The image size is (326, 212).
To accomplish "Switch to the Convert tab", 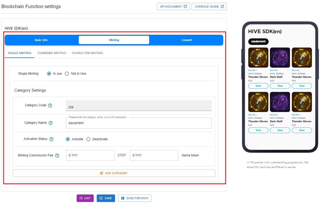I will (187, 40).
